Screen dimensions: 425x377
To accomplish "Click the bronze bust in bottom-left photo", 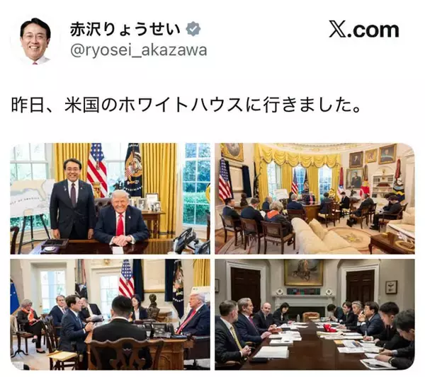I will 153,306.
